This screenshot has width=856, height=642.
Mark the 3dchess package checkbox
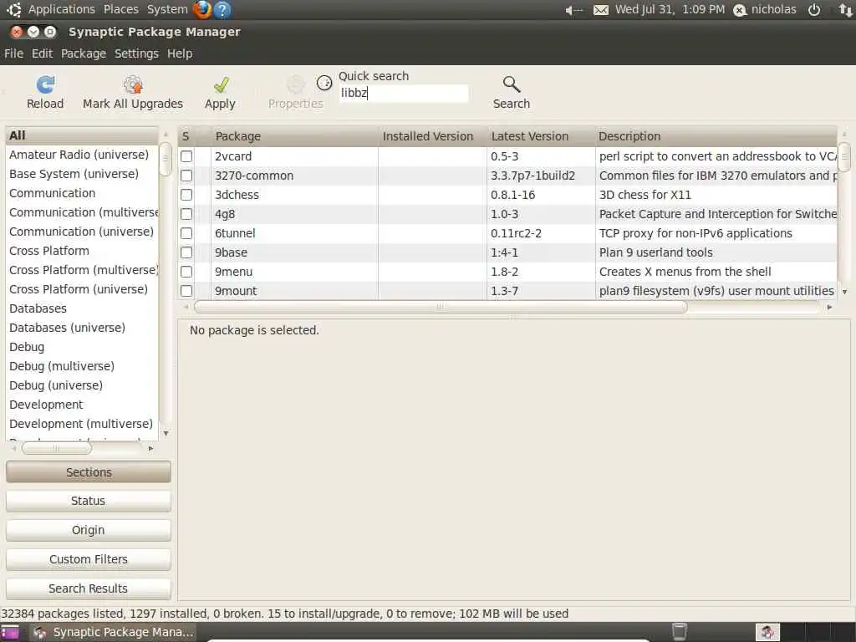point(186,194)
